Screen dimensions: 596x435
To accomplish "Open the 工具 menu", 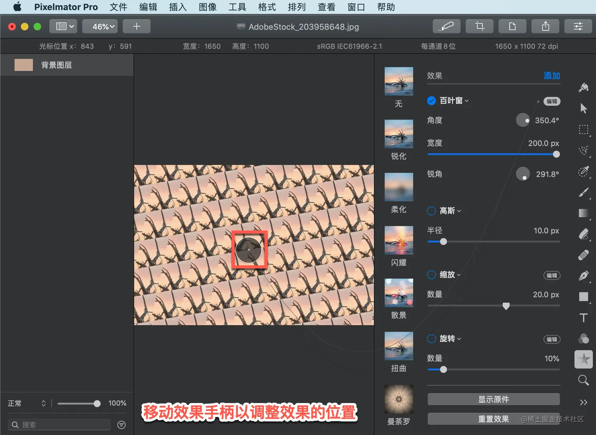I will tap(237, 7).
